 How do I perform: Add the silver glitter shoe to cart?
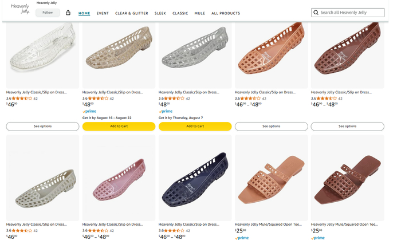[195, 126]
